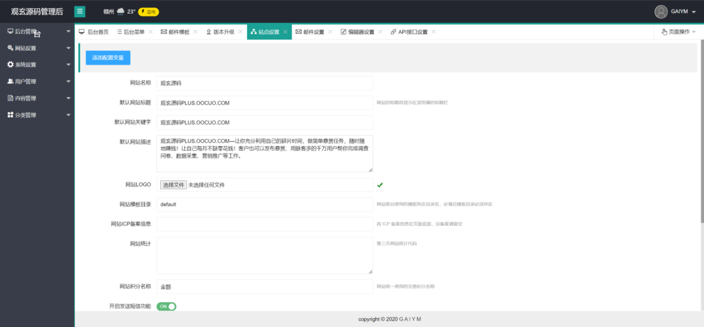Close the 版本升级 tab
The image size is (704, 327).
tap(240, 32)
